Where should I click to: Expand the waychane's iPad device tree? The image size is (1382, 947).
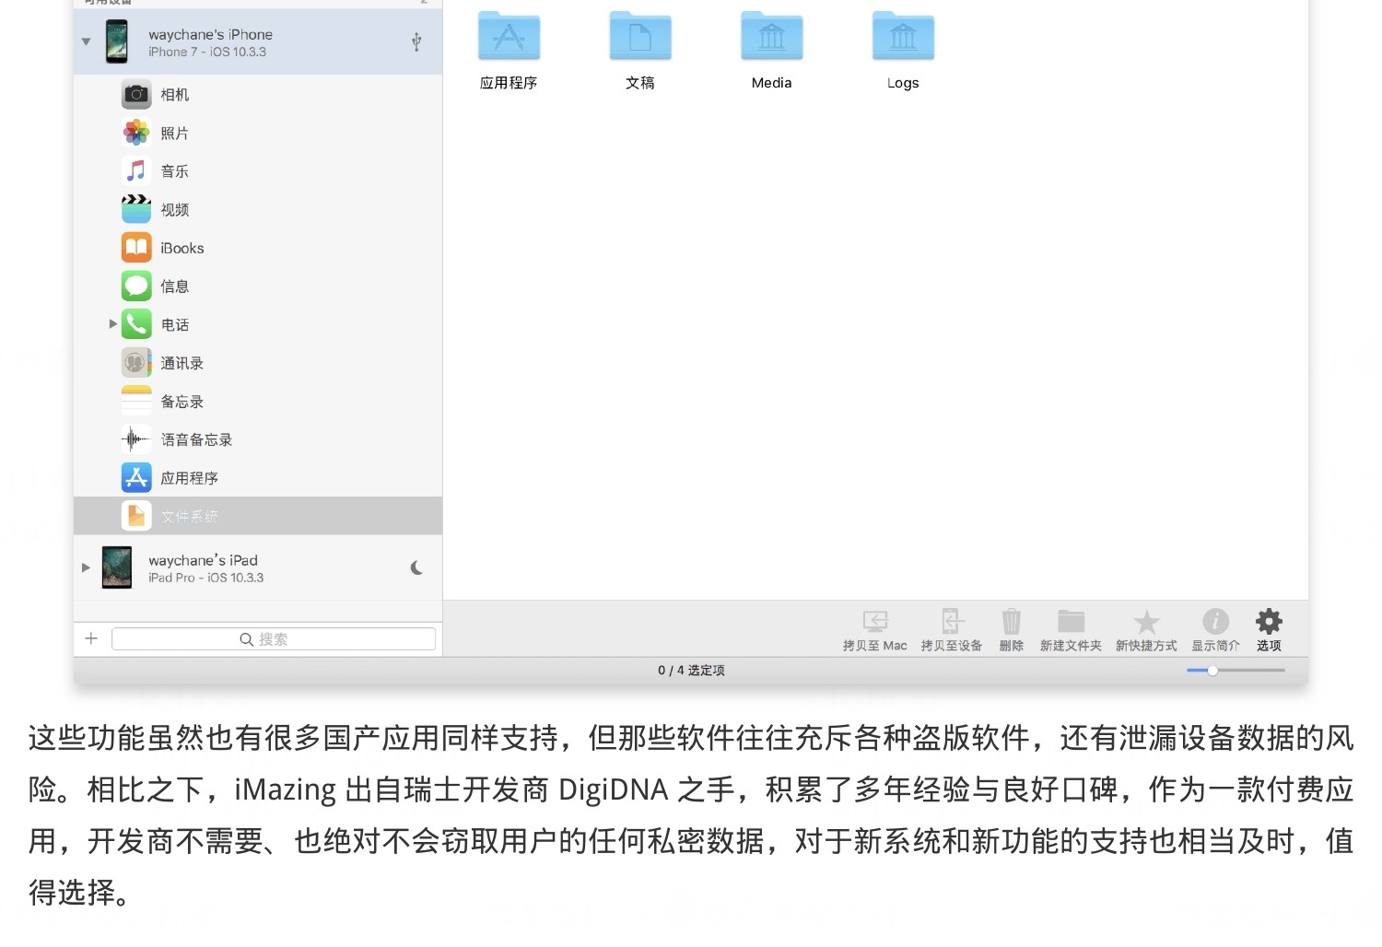click(86, 567)
